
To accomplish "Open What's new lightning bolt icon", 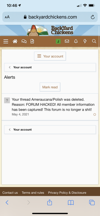I will (85, 41).
